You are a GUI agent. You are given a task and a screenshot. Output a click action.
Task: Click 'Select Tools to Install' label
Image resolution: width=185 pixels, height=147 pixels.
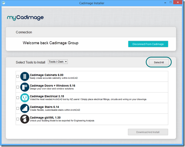coord(30,62)
